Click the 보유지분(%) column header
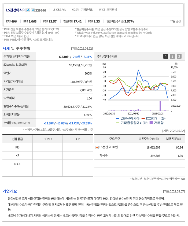Viewport: 188px width, 226px height. coord(174,139)
